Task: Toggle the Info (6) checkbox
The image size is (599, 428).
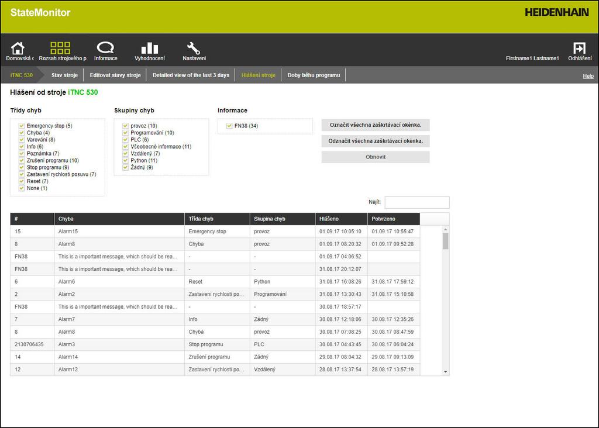Action: tap(22, 147)
